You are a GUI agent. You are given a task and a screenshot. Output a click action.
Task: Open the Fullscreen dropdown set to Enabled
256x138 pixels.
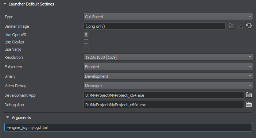coord(168,67)
